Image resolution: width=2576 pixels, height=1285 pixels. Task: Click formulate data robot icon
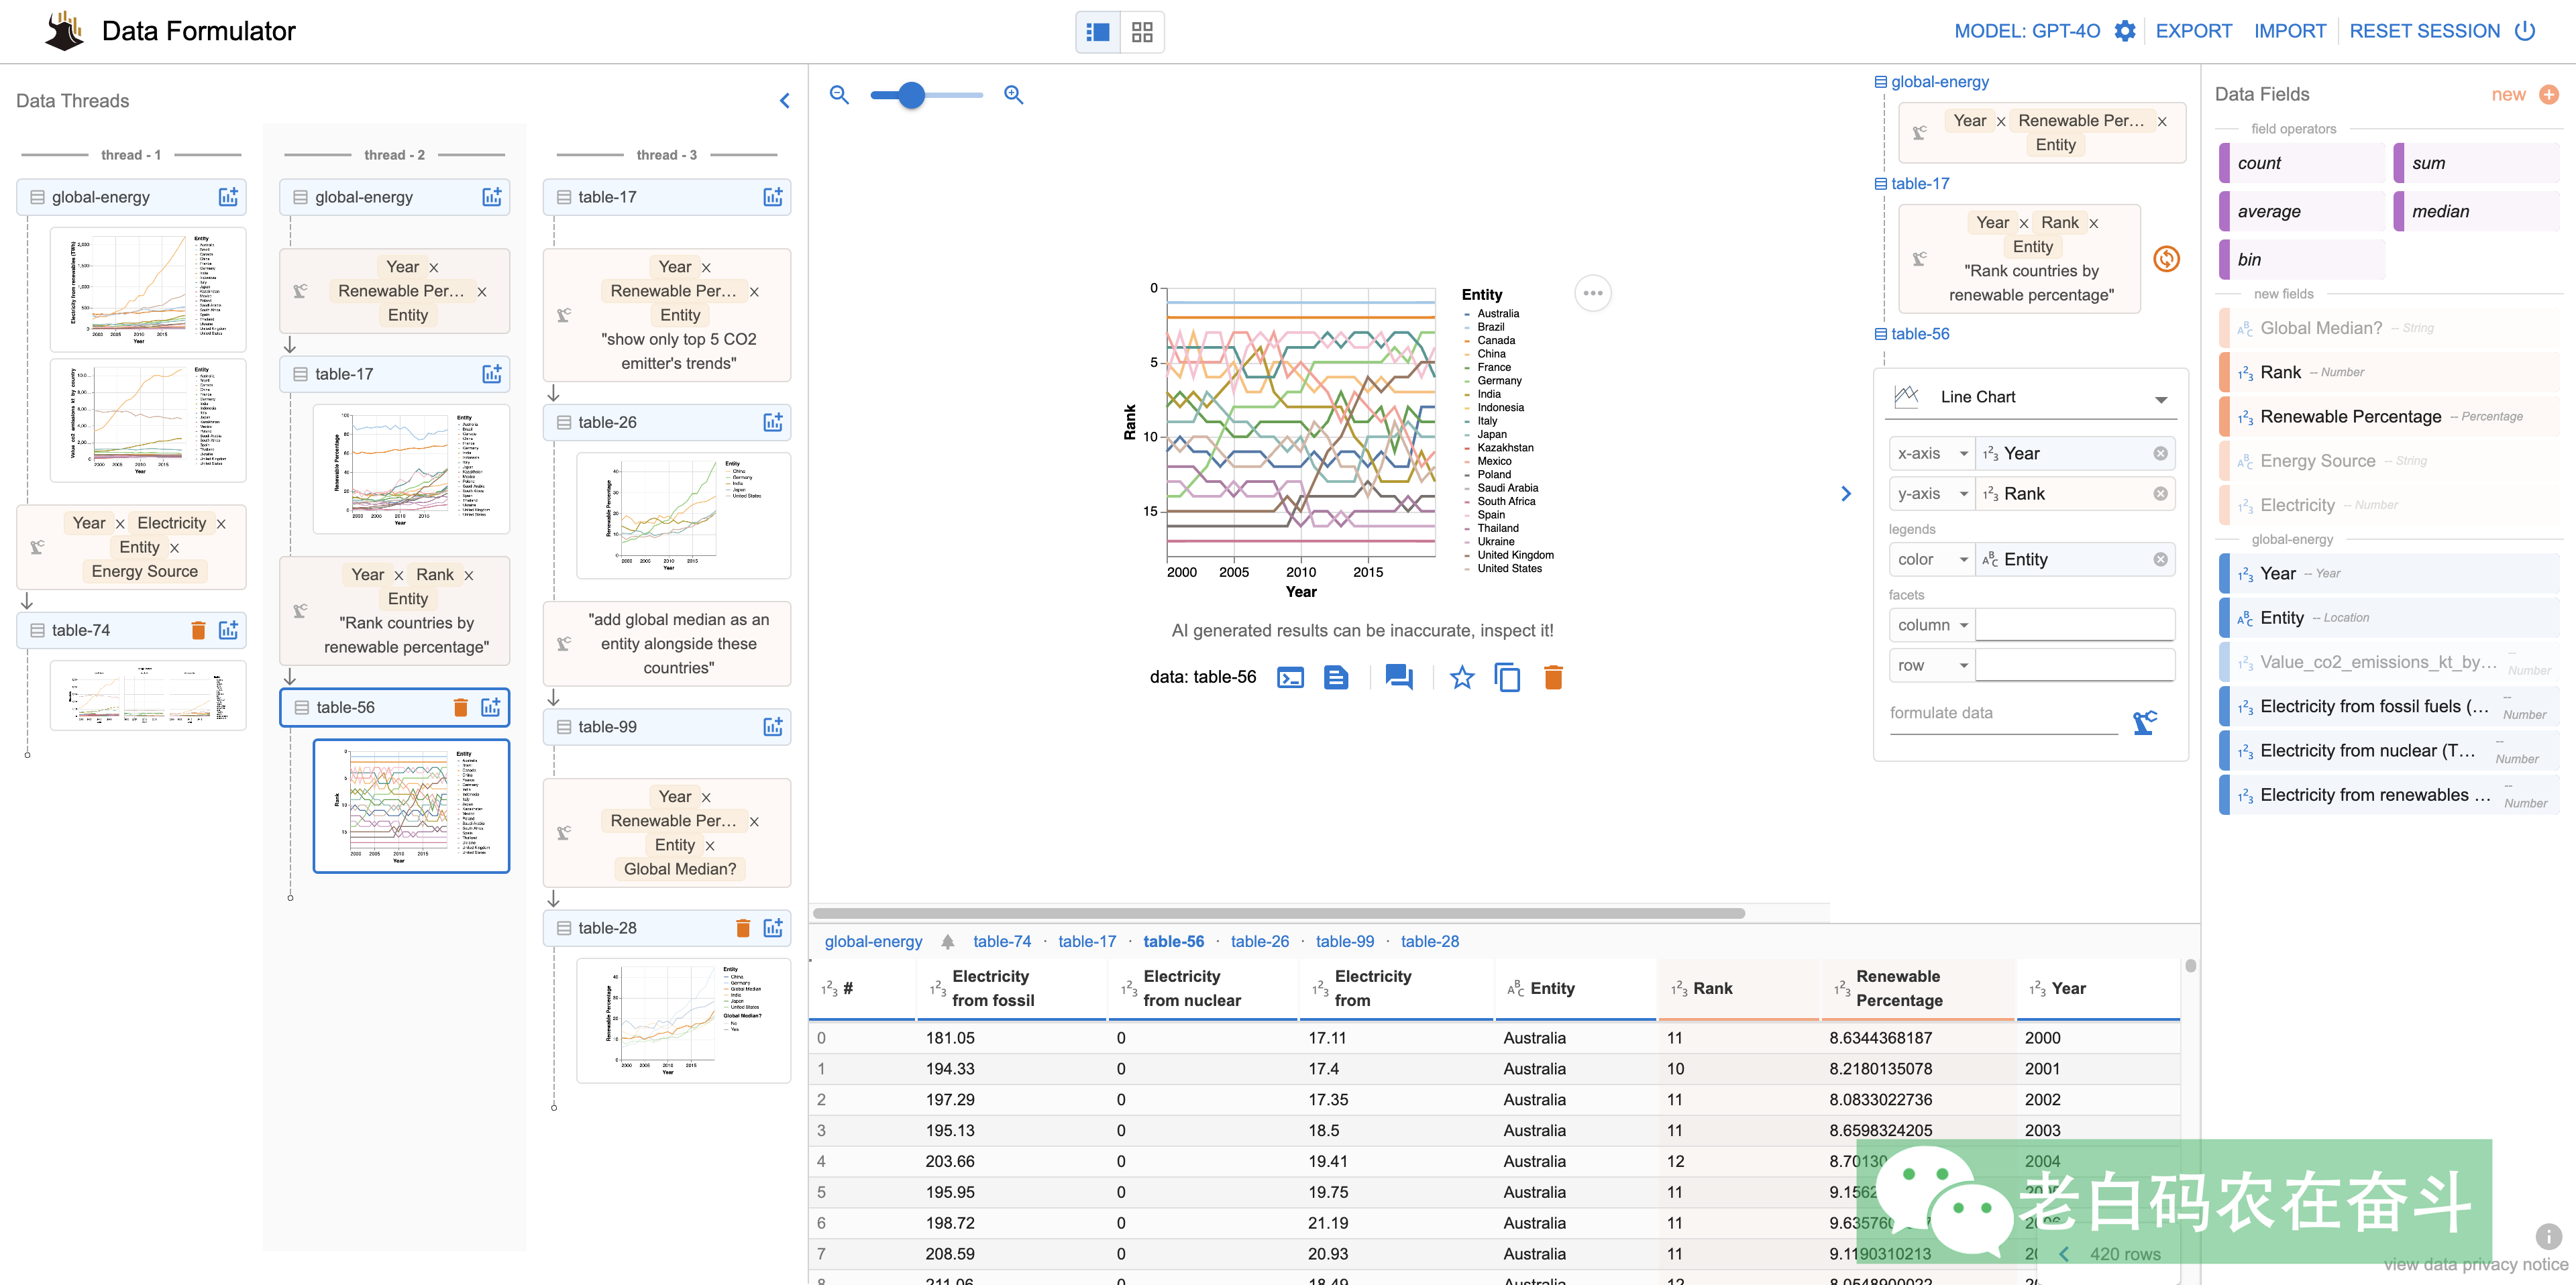point(2145,721)
